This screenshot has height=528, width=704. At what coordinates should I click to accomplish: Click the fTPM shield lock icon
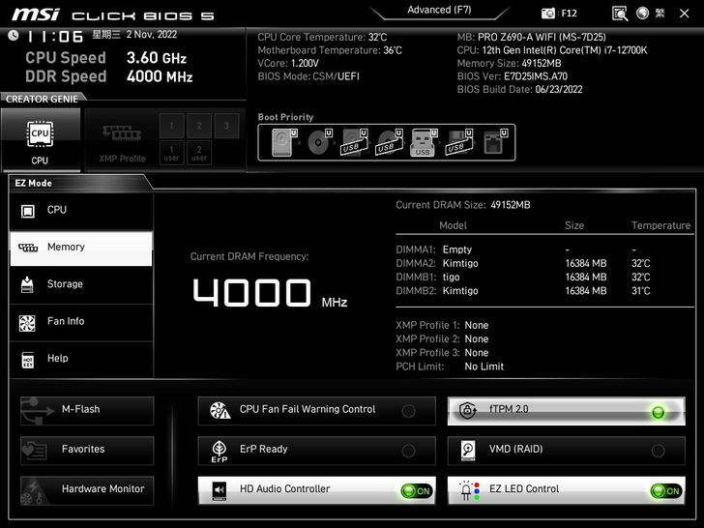467,410
